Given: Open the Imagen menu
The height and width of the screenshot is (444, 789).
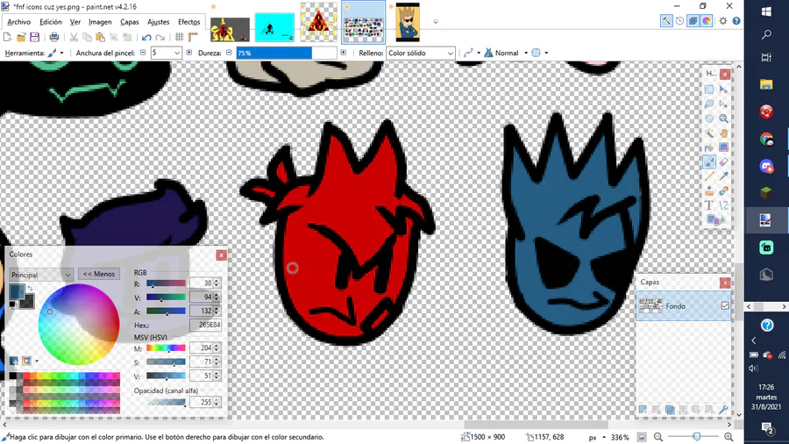Looking at the screenshot, I should 100,22.
